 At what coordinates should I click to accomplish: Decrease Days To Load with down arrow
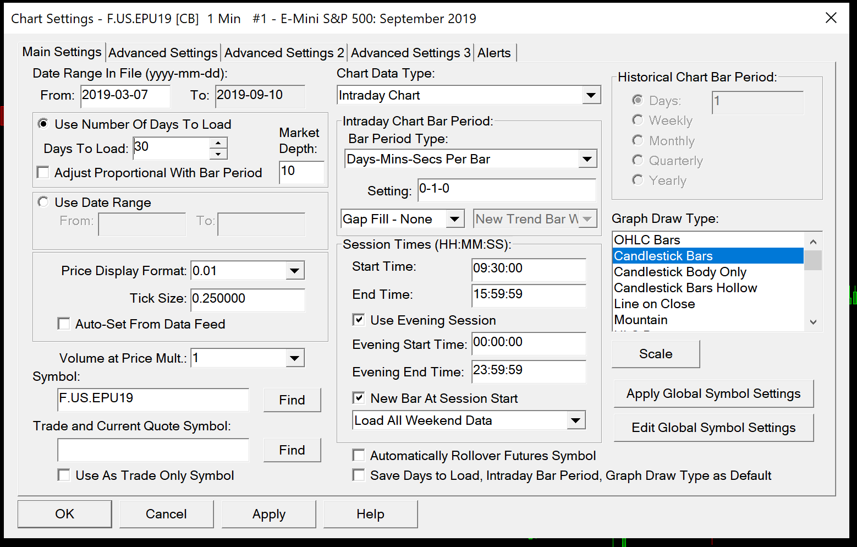tap(218, 154)
